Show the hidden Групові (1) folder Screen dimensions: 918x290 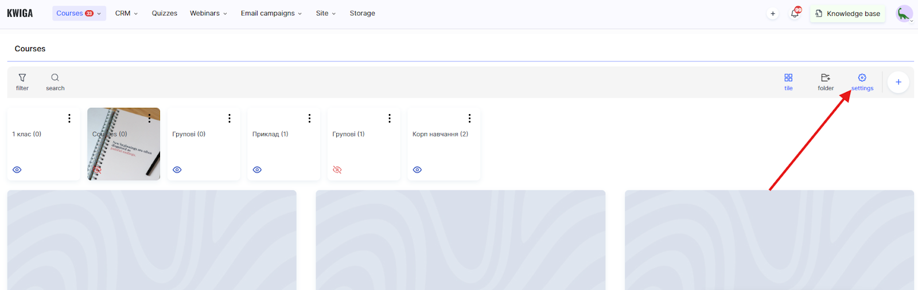coord(337,170)
